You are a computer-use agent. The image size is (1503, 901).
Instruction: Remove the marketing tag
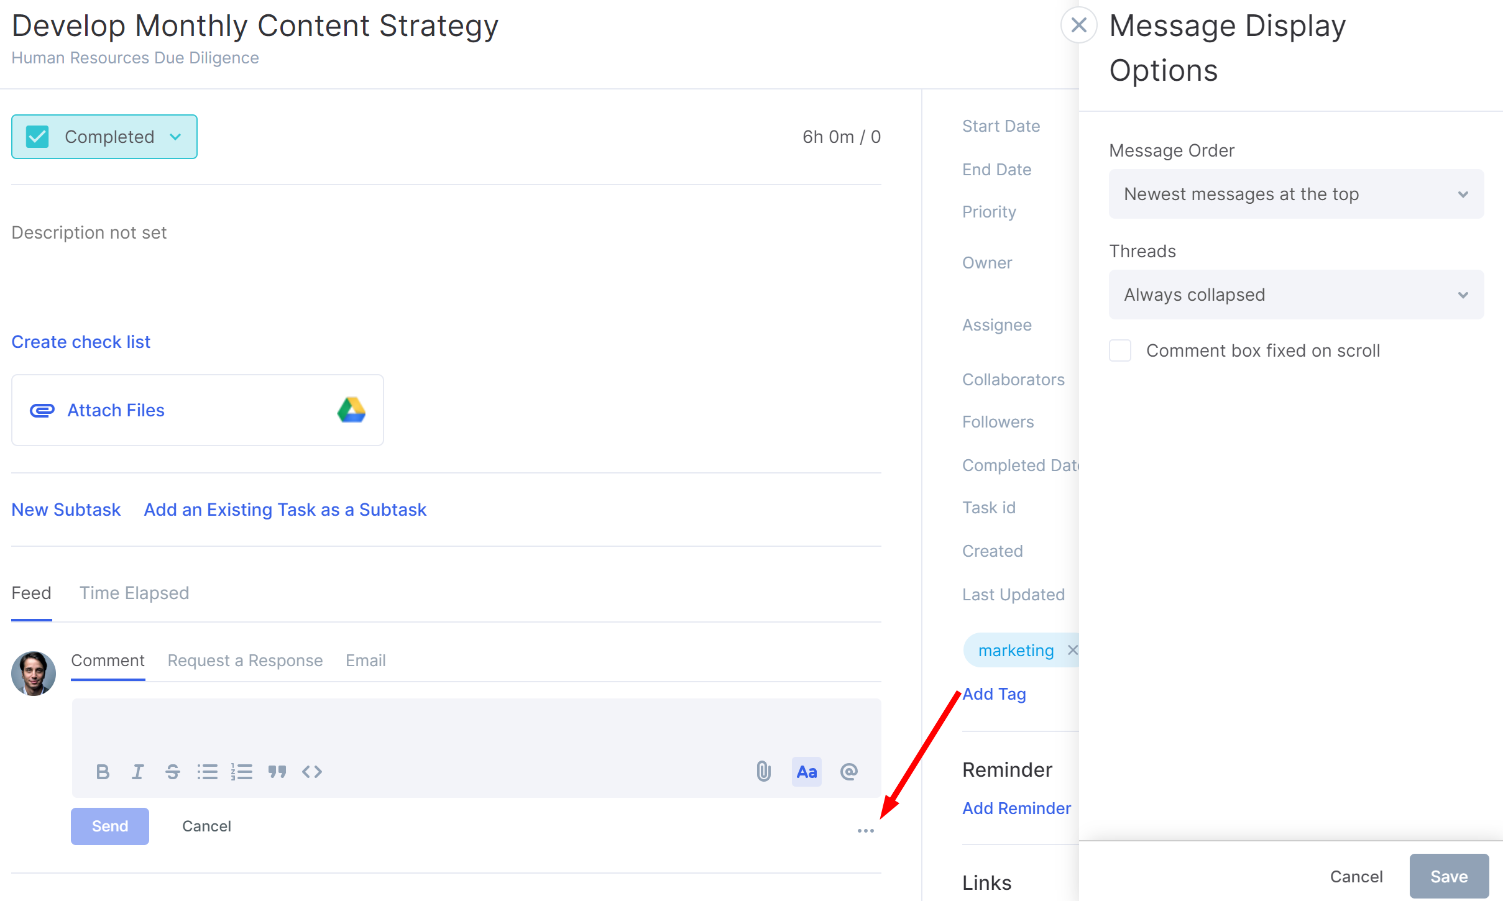coord(1072,650)
